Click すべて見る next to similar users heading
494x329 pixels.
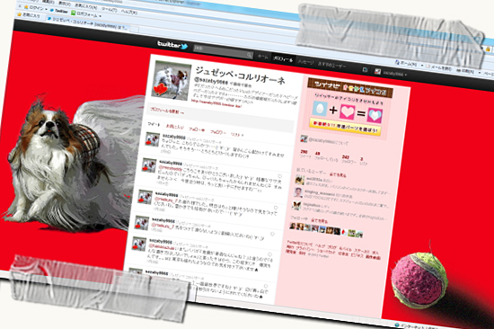[x=338, y=174]
